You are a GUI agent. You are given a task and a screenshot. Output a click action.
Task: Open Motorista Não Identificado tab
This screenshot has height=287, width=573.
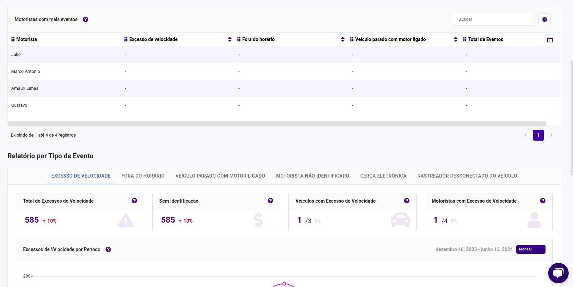(312, 176)
